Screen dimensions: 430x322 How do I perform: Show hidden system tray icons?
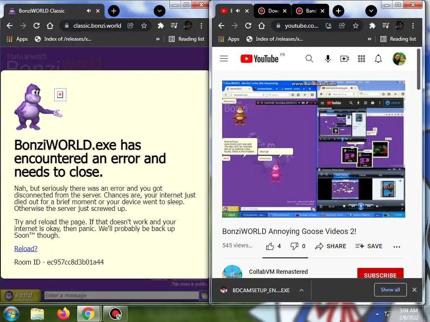point(378,314)
